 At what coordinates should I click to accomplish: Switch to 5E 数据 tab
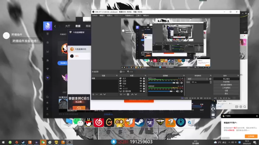click(78, 26)
